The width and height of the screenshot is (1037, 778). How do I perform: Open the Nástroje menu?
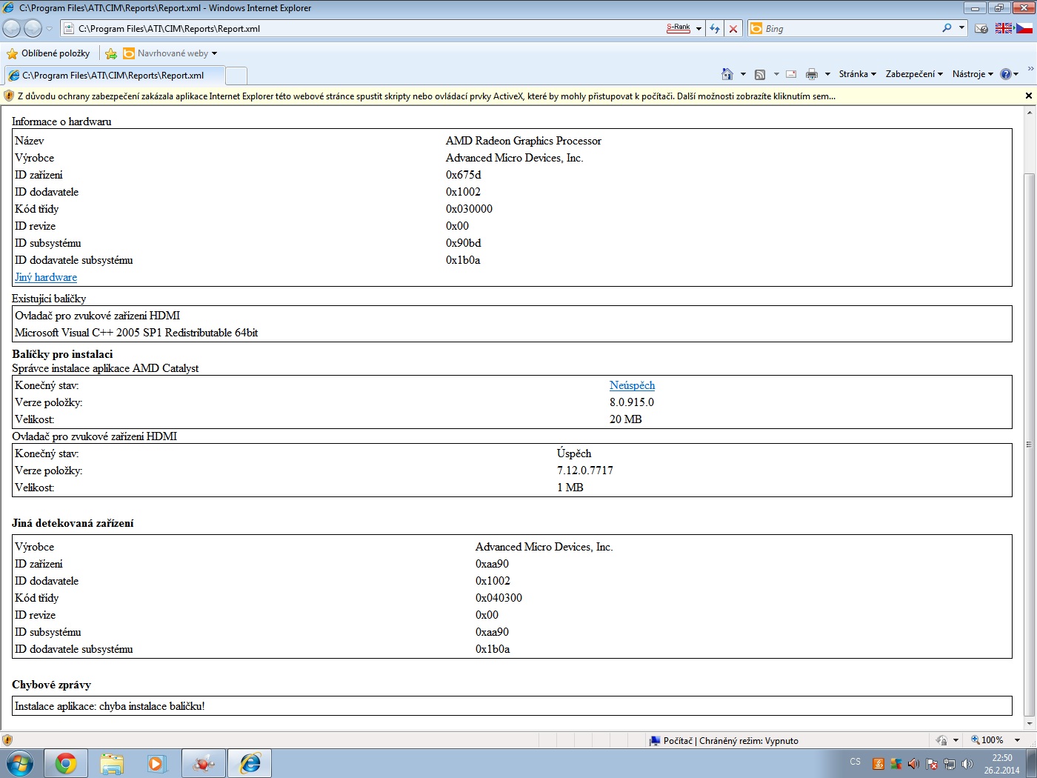(x=973, y=74)
